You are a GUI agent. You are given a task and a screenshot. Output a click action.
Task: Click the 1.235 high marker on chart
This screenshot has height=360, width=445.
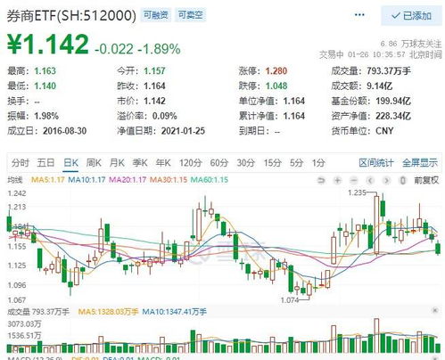tap(357, 192)
